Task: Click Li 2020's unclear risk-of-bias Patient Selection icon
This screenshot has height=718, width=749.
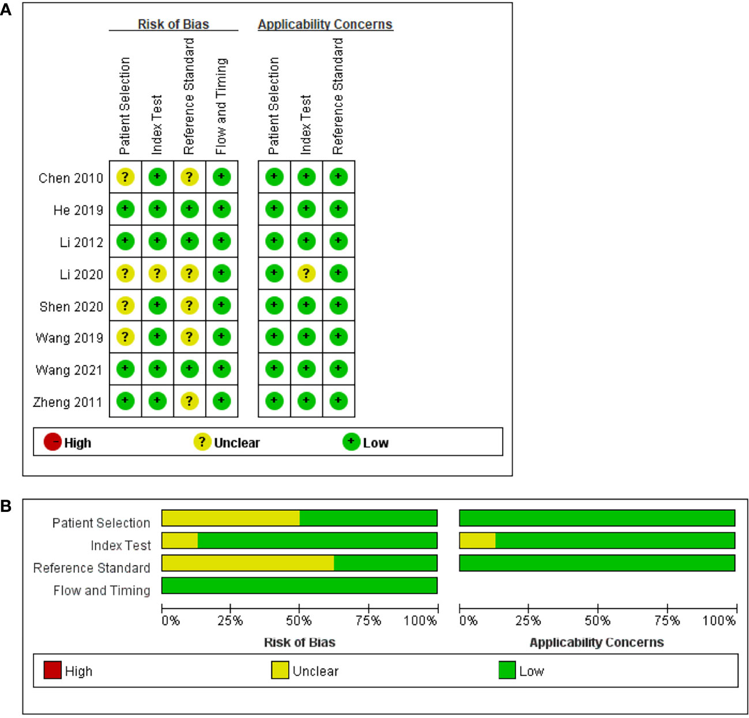Action: [125, 273]
